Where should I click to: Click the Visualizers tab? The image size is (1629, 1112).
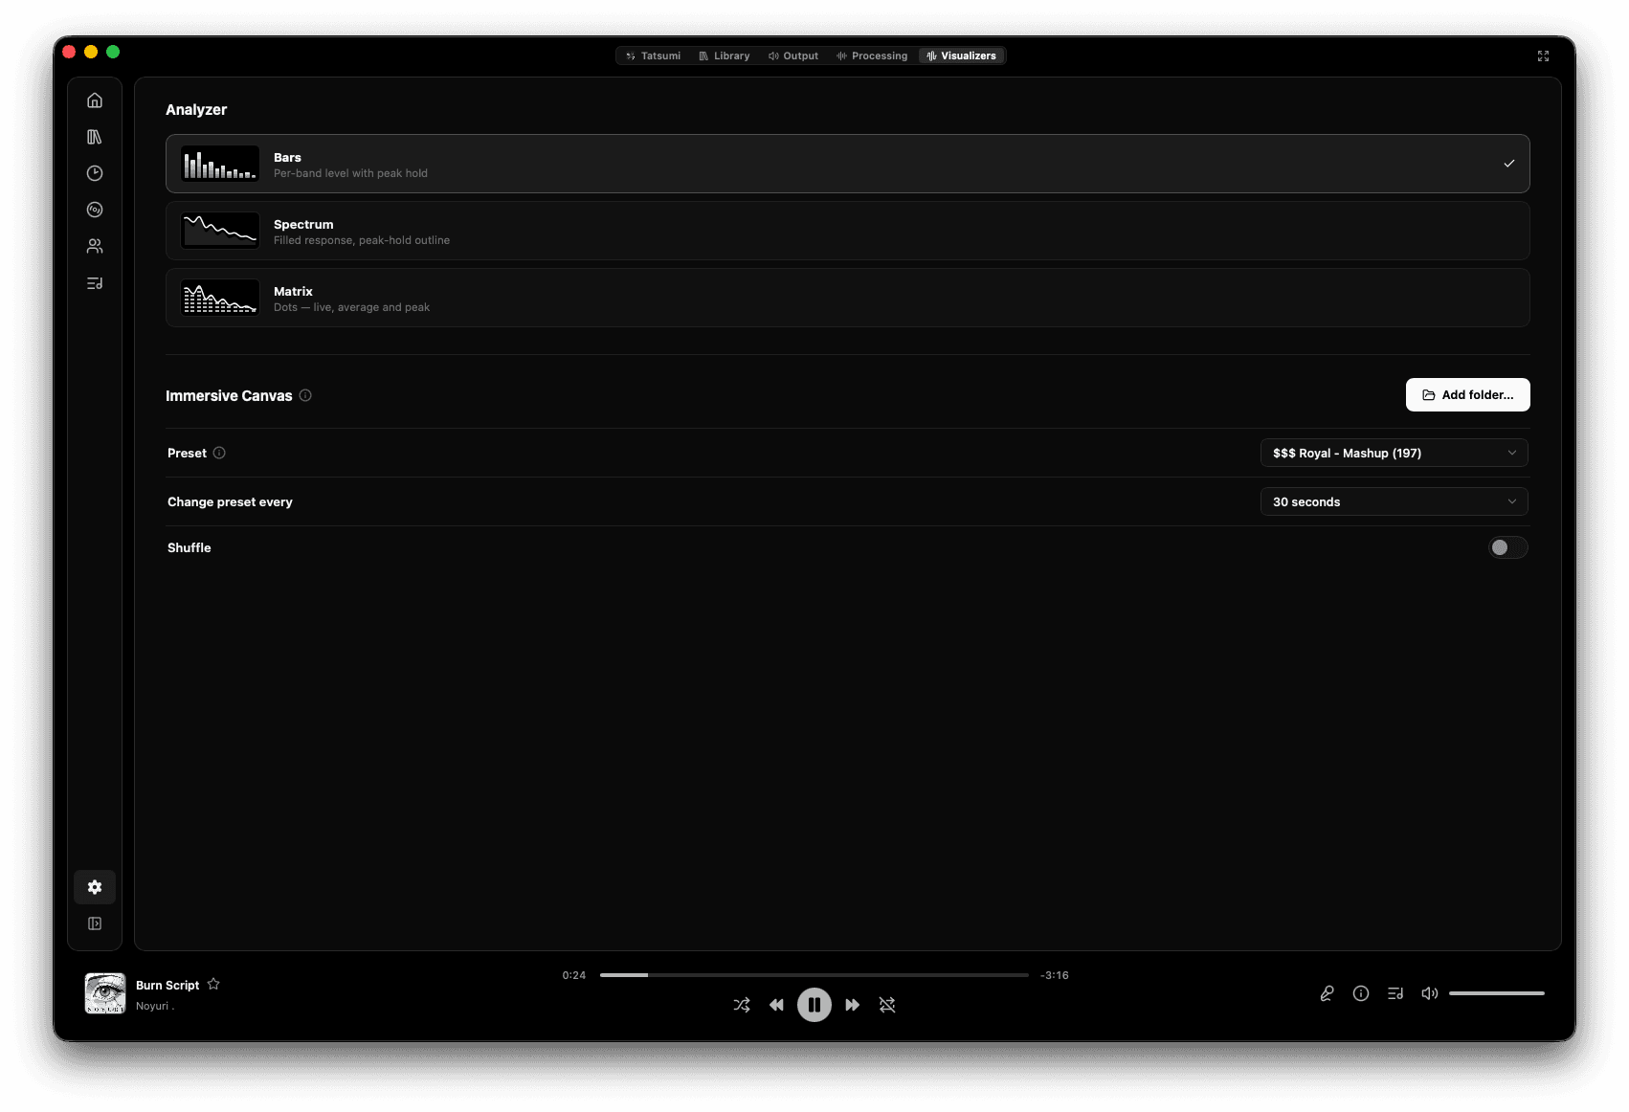pyautogui.click(x=961, y=56)
